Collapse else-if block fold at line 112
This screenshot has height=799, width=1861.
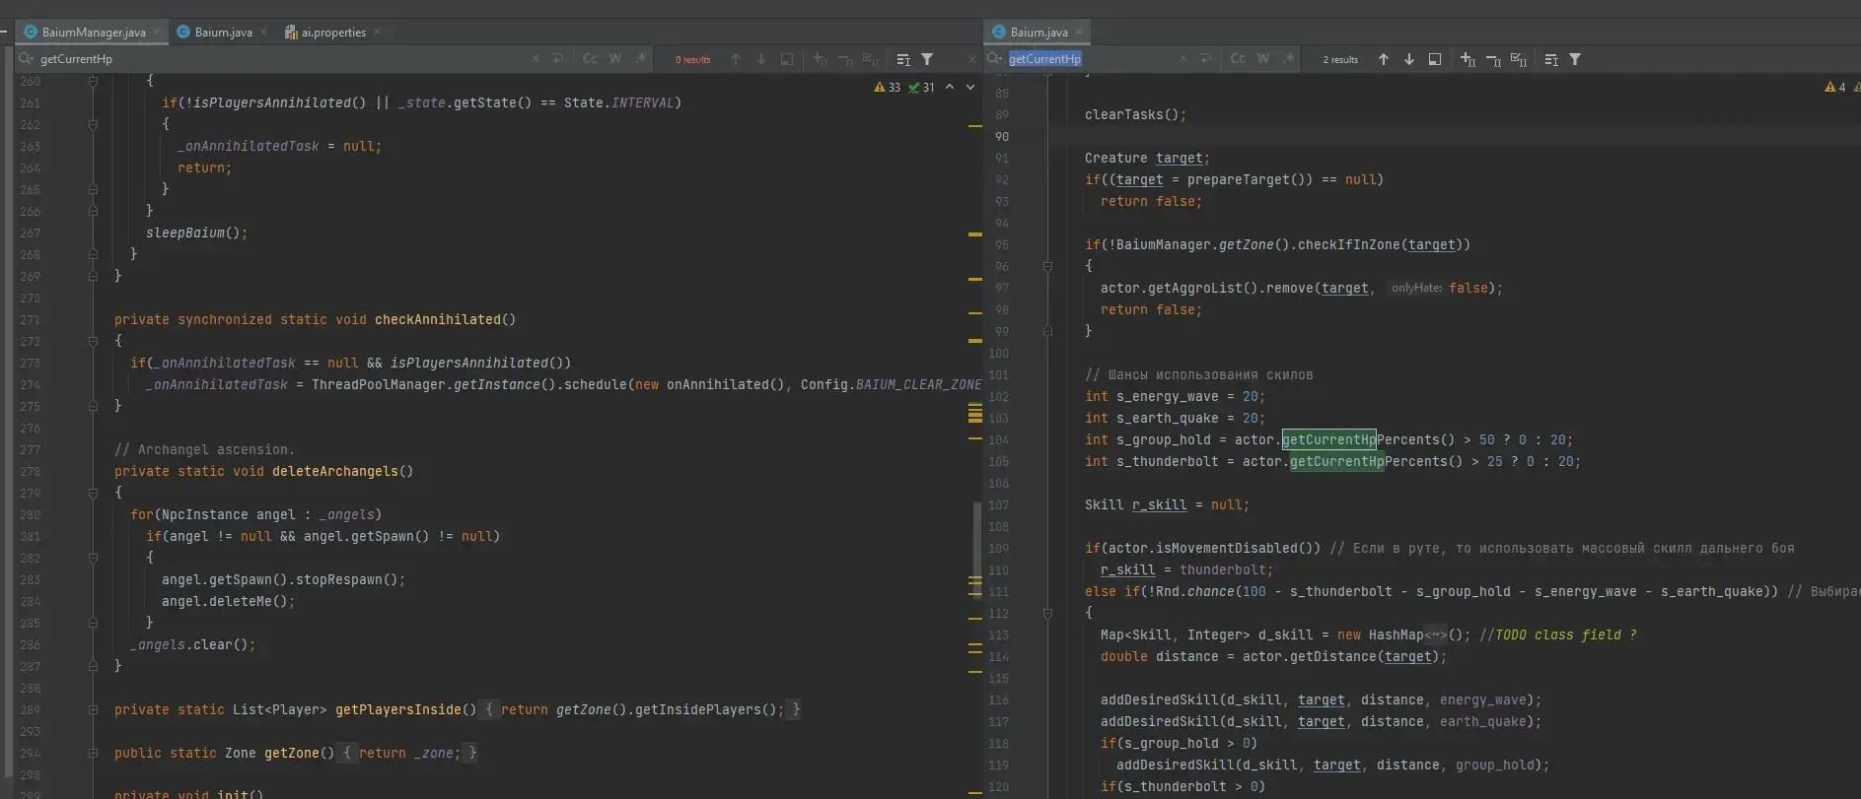[1047, 613]
